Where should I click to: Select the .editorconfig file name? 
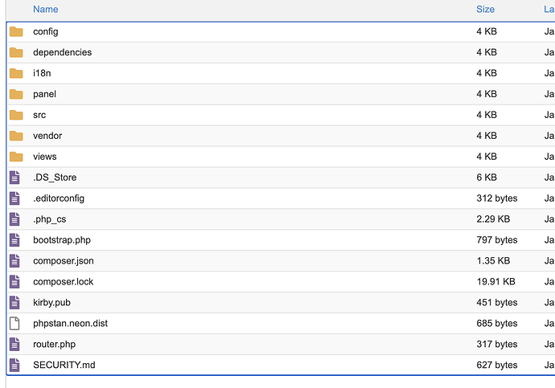click(x=59, y=198)
